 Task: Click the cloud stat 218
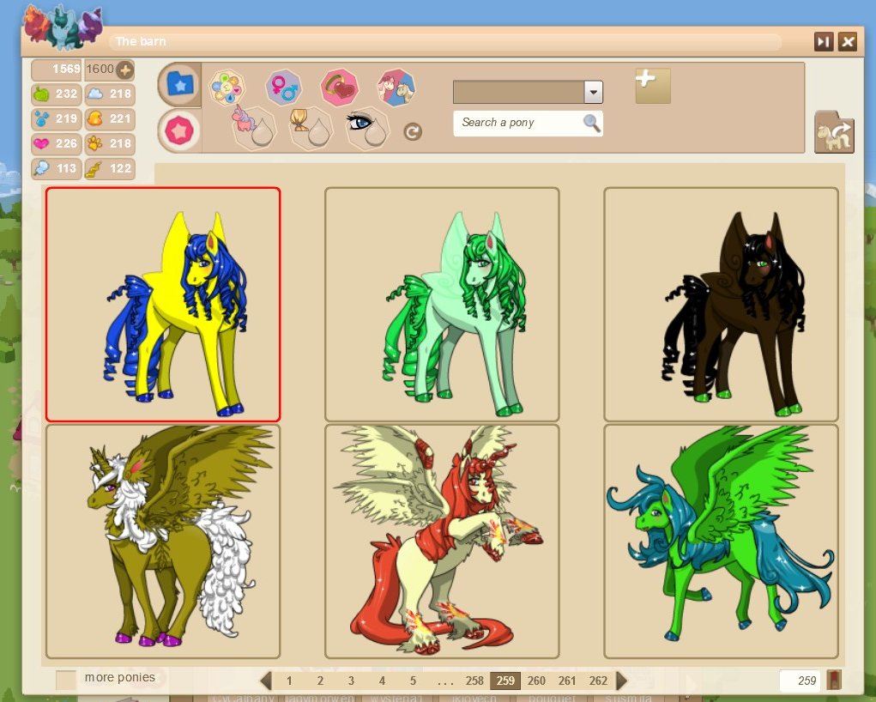click(110, 94)
